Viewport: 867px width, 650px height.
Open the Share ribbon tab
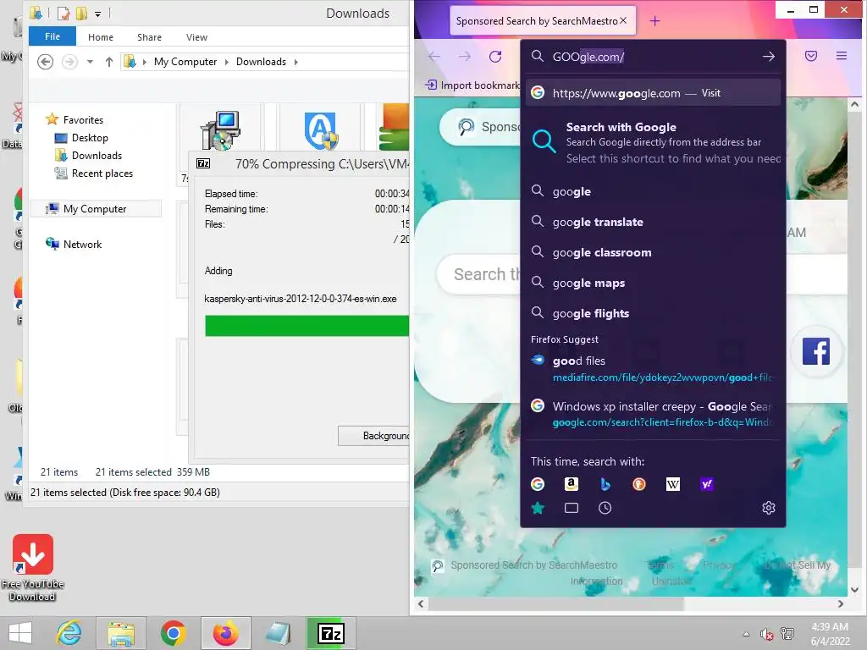[149, 37]
